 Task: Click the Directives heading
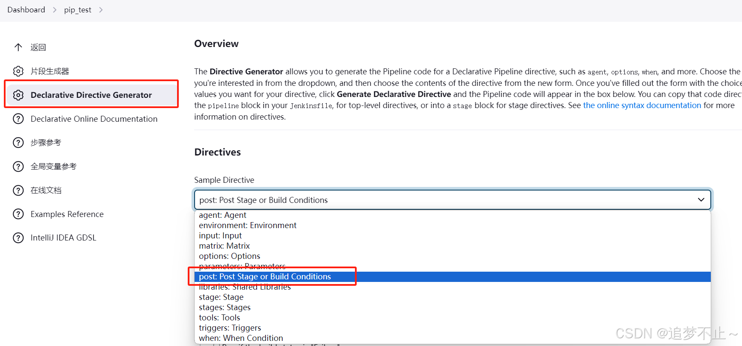coord(218,152)
